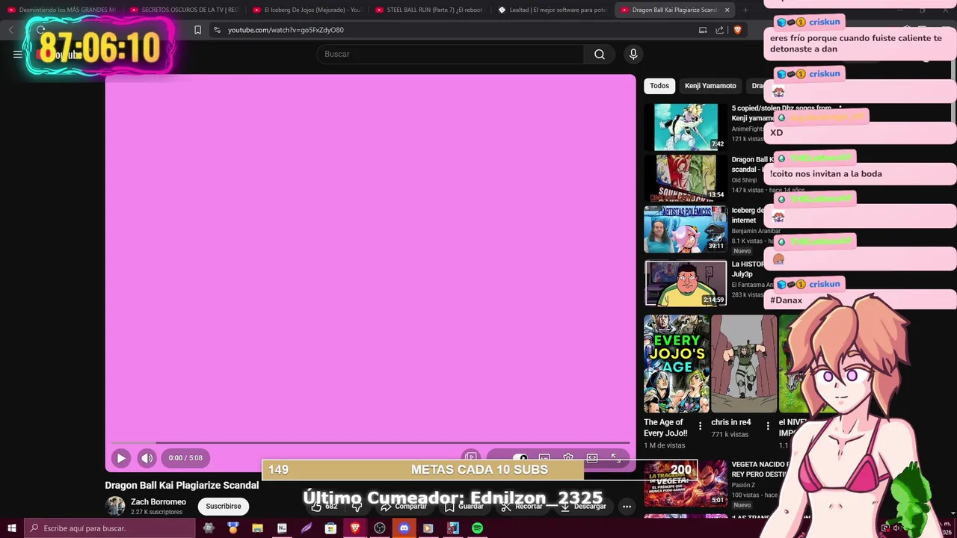Open Brave Shields lion icon
The height and width of the screenshot is (538, 957).
click(x=737, y=30)
